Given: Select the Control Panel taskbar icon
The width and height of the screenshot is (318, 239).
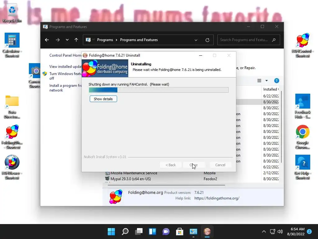Looking at the screenshot, I should click(193, 232).
